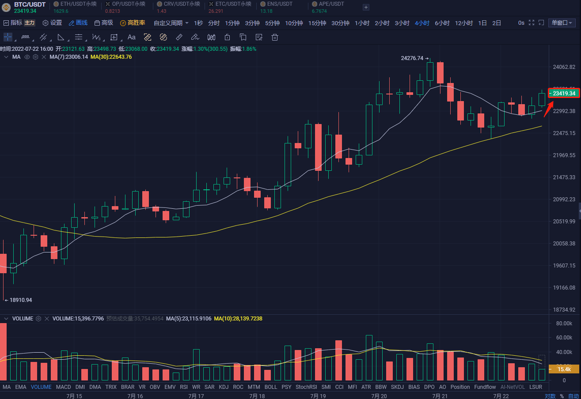Switch to the APE/USDT tab
Viewport: 581px width, 399px height.
[x=328, y=7]
